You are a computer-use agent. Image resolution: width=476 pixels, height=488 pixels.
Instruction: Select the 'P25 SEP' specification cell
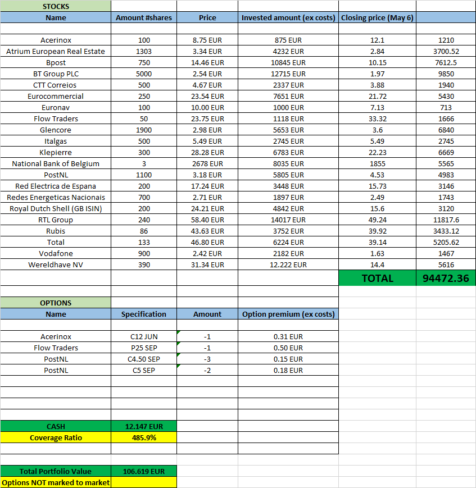coord(144,347)
